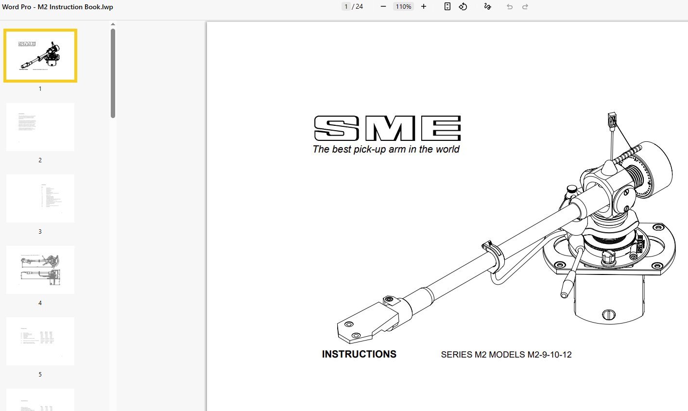Click the sidebar scroll up arrow
This screenshot has height=411, width=688.
[113, 24]
